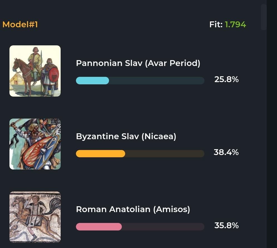The image size is (277, 248).
Task: Click the 35.8% percentage number
Action: tap(226, 225)
